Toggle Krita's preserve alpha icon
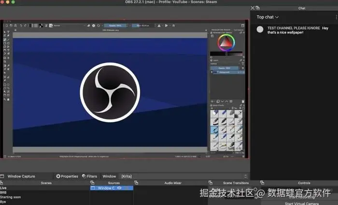Screen dimensions: 338x205 (94, 26)
